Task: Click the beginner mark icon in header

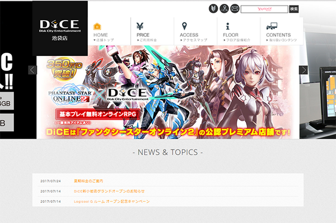Action: [213, 9]
